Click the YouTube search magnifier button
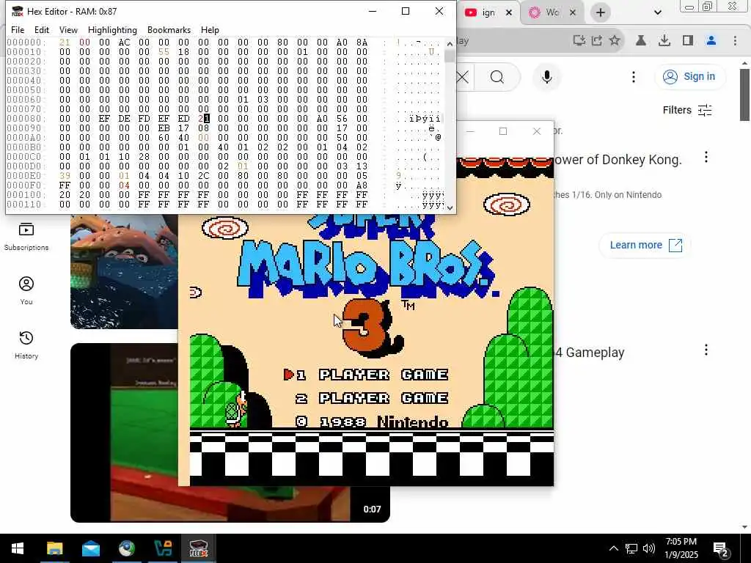 [497, 77]
